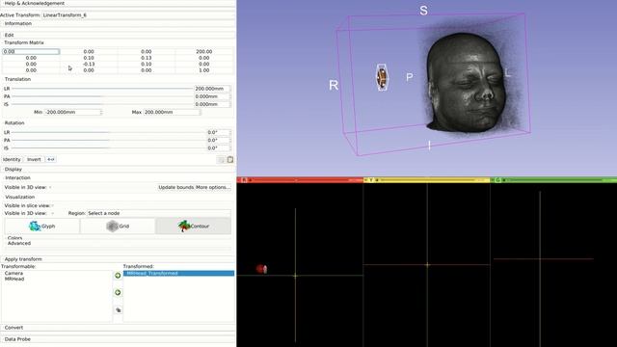Click the Invert button
The image size is (617, 347).
pos(34,159)
